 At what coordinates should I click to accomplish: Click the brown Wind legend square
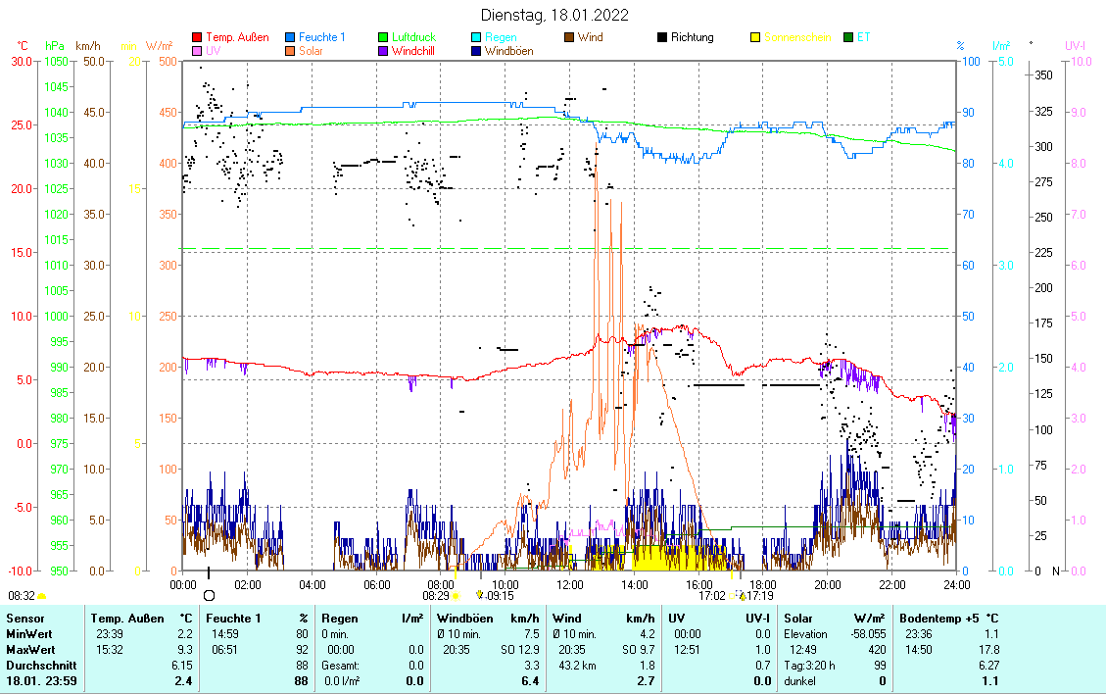tap(569, 38)
